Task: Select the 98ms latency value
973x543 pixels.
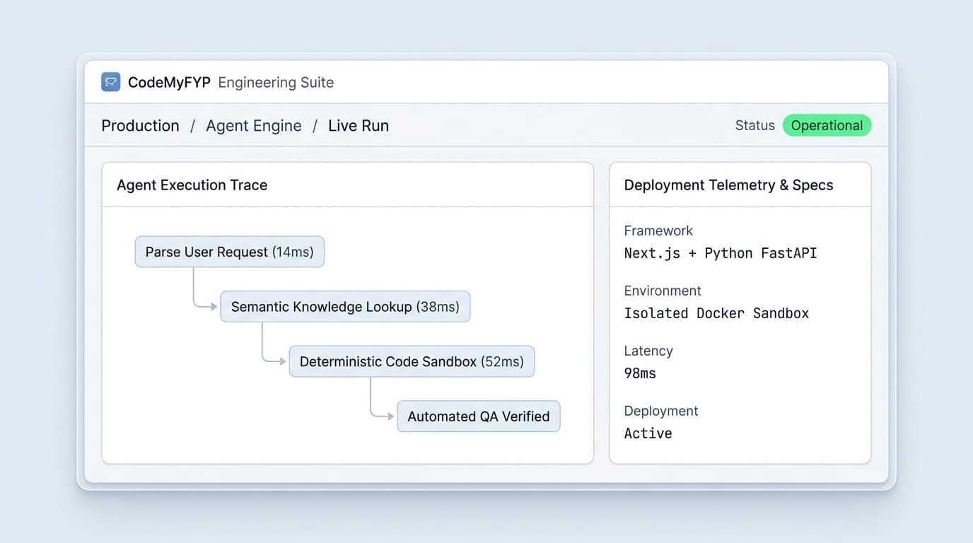Action: click(640, 373)
